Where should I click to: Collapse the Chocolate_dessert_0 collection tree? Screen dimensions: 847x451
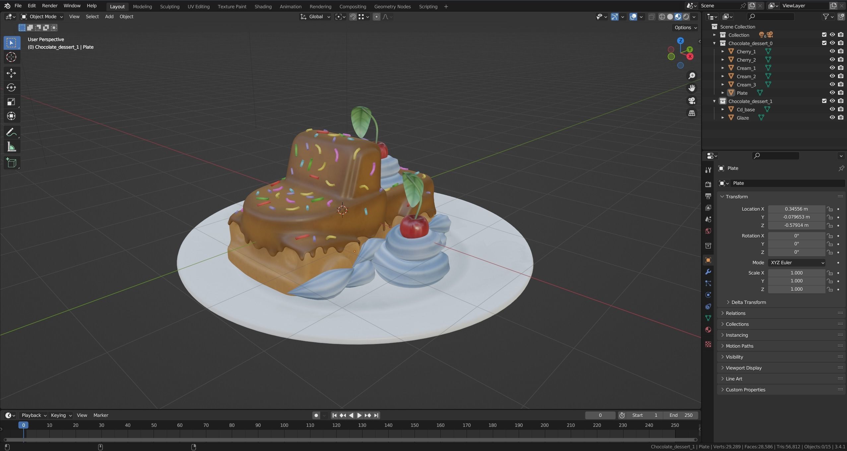point(714,43)
